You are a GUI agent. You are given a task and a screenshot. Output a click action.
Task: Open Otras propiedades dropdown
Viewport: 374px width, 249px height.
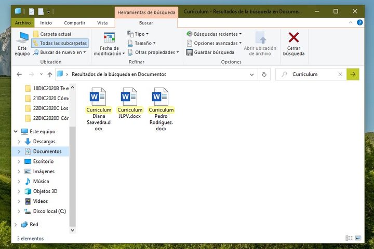click(153, 52)
